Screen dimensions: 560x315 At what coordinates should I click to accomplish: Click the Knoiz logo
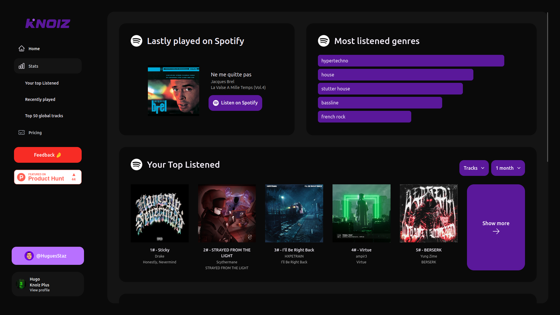[48, 23]
